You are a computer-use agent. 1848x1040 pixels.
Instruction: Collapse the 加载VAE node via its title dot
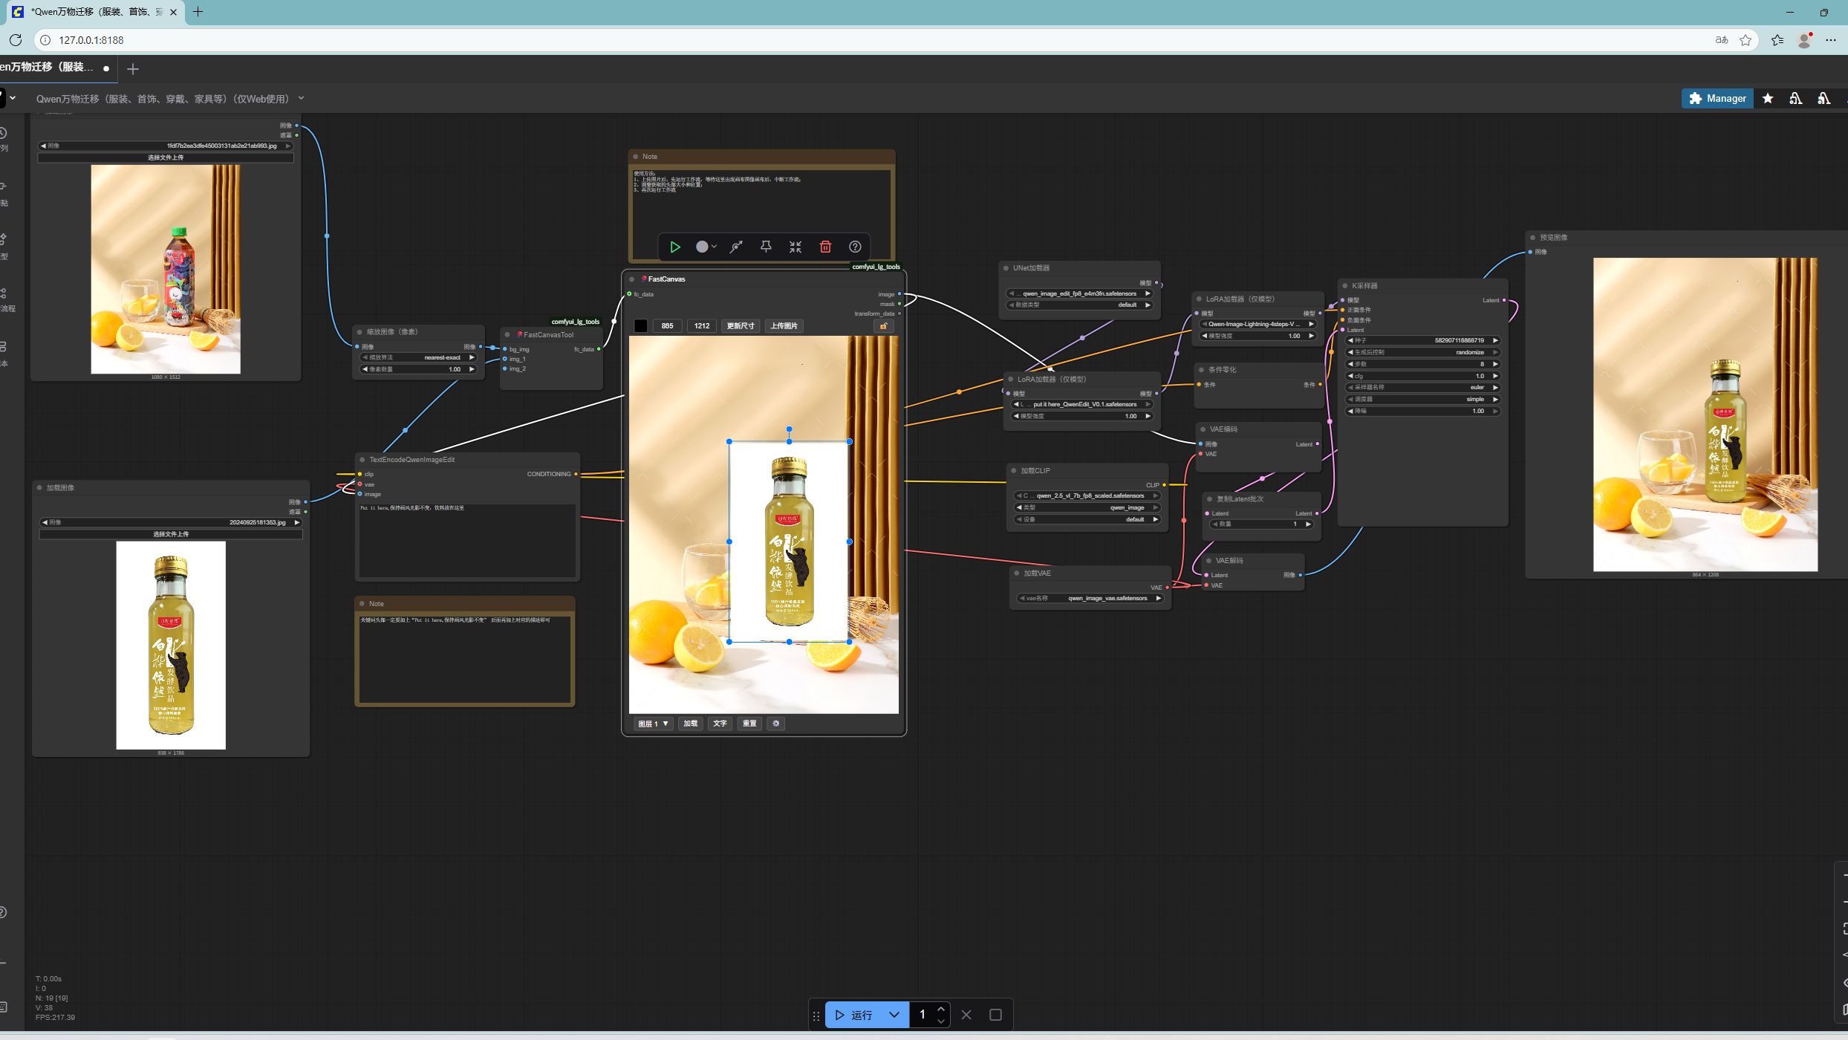pyautogui.click(x=1017, y=573)
